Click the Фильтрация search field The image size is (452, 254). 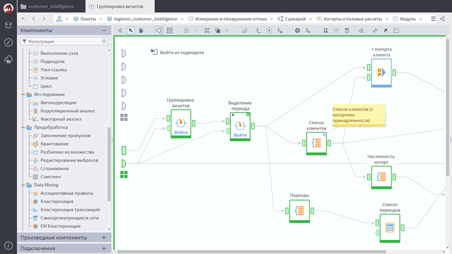pos(63,41)
